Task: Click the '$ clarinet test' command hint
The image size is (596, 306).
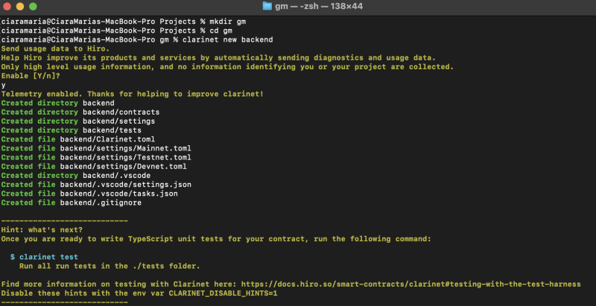Action: click(44, 257)
